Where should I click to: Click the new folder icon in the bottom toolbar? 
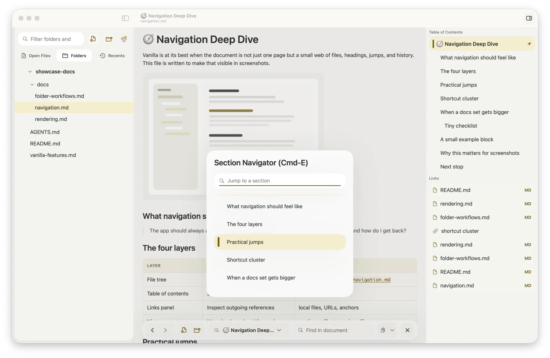click(x=197, y=330)
